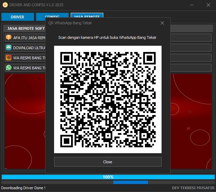Image resolution: width=216 pixels, height=192 pixels.
Task: Close the Driver and Config main window
Action: pyautogui.click(x=208, y=5)
